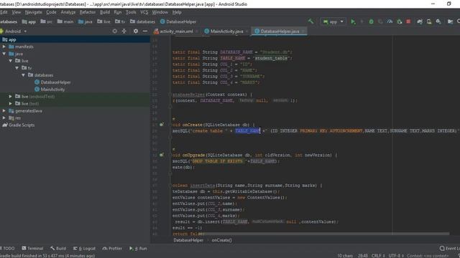The image size is (460, 258).
Task: Switch to MainActivity.java editor tab
Action: point(227,32)
